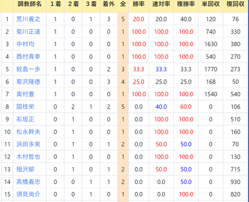Click the 2着 column header
This screenshot has height=202, width=249.
point(73,4)
